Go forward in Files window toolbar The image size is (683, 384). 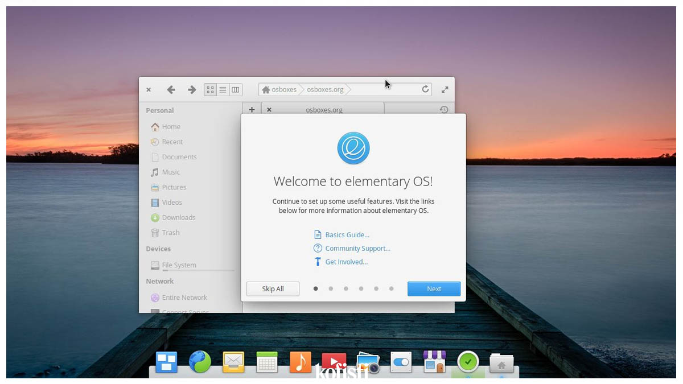[192, 89]
